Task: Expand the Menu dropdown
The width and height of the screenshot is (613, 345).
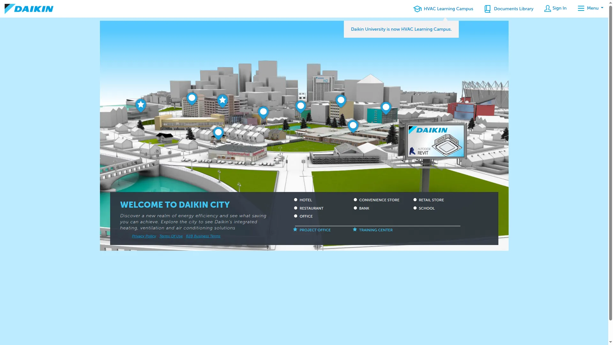Action: [x=591, y=8]
